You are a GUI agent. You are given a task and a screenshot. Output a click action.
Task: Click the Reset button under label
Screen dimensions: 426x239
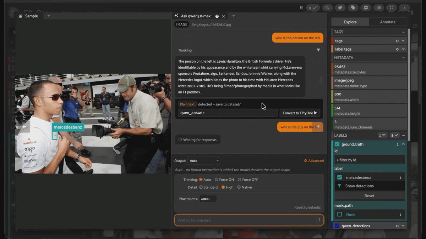pyautogui.click(x=369, y=195)
